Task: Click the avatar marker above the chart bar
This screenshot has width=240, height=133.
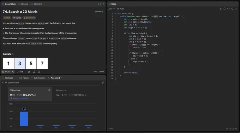Action: coord(24,109)
